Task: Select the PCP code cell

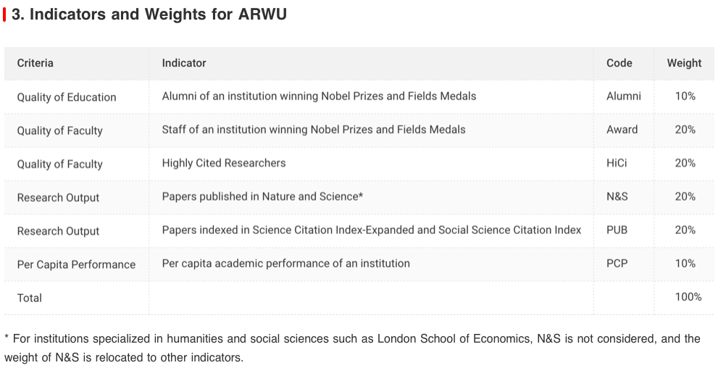Action: pyautogui.click(x=617, y=263)
